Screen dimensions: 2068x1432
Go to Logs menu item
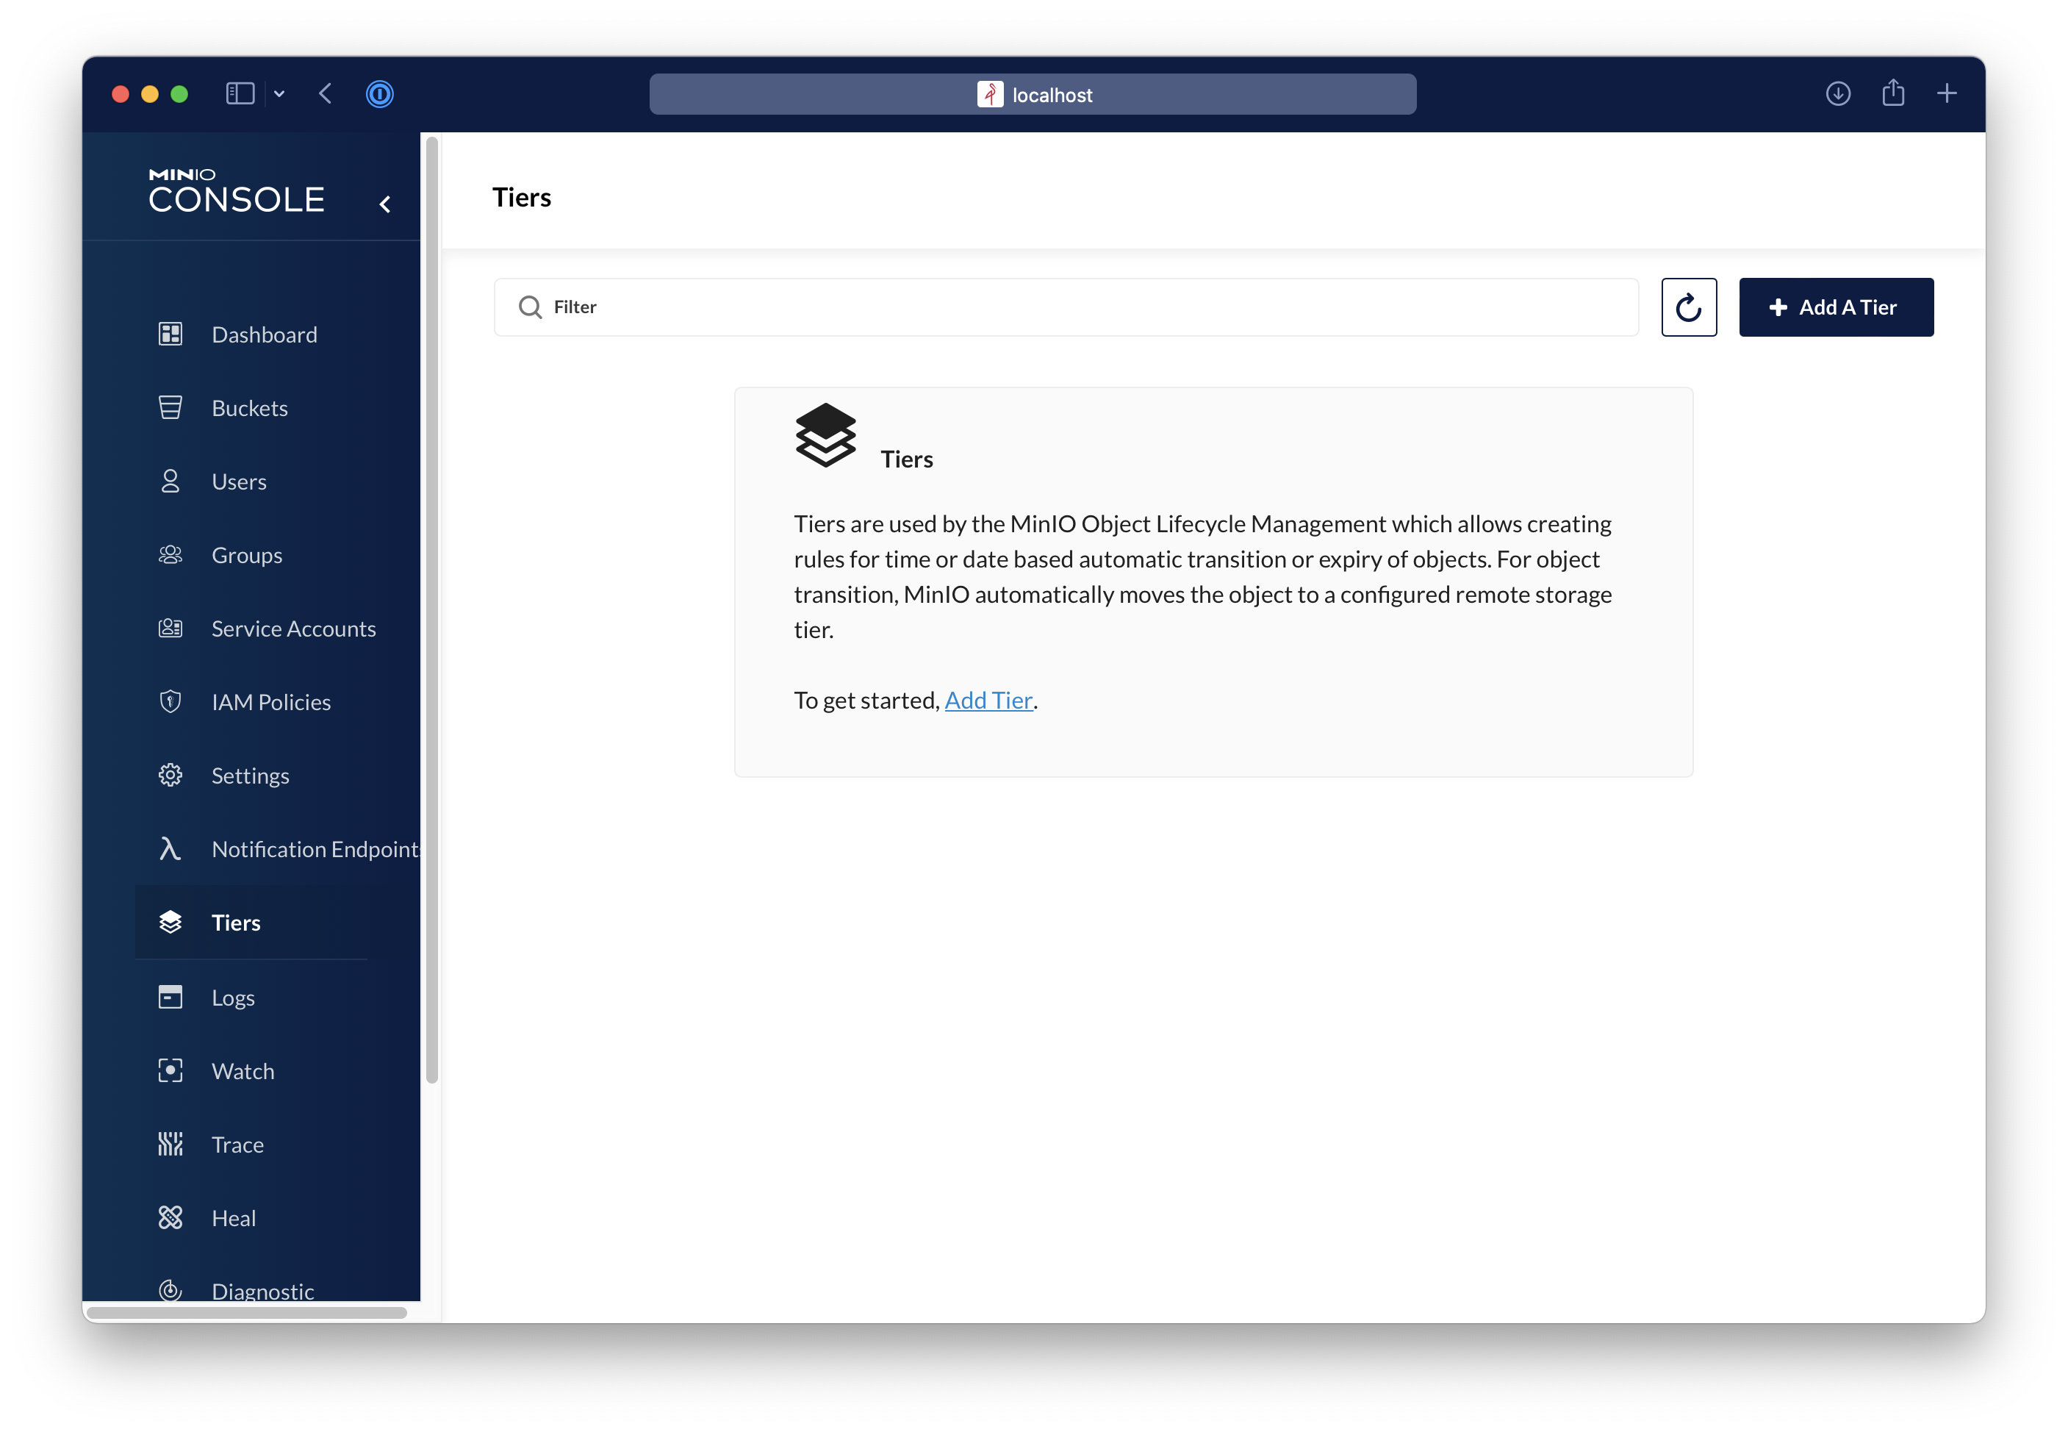coord(233,998)
